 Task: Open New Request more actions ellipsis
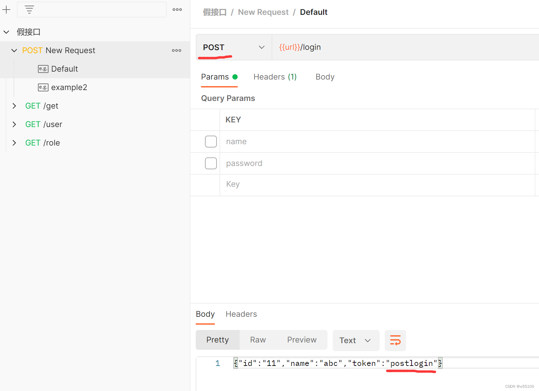[x=177, y=50]
